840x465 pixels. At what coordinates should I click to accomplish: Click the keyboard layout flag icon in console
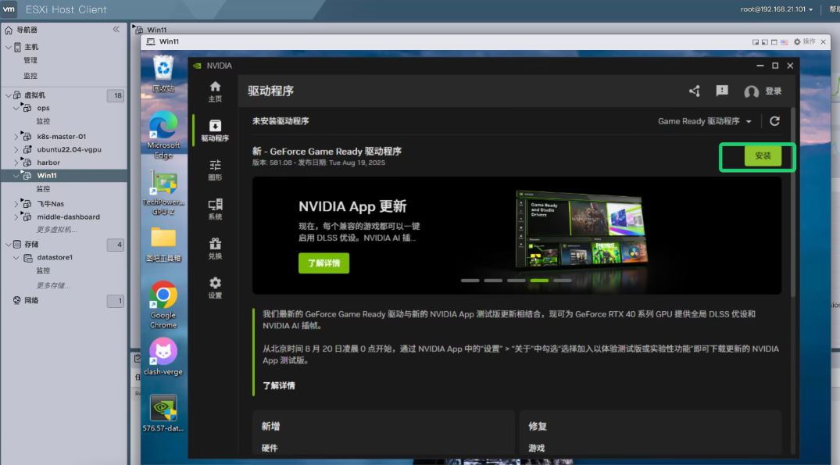785,41
